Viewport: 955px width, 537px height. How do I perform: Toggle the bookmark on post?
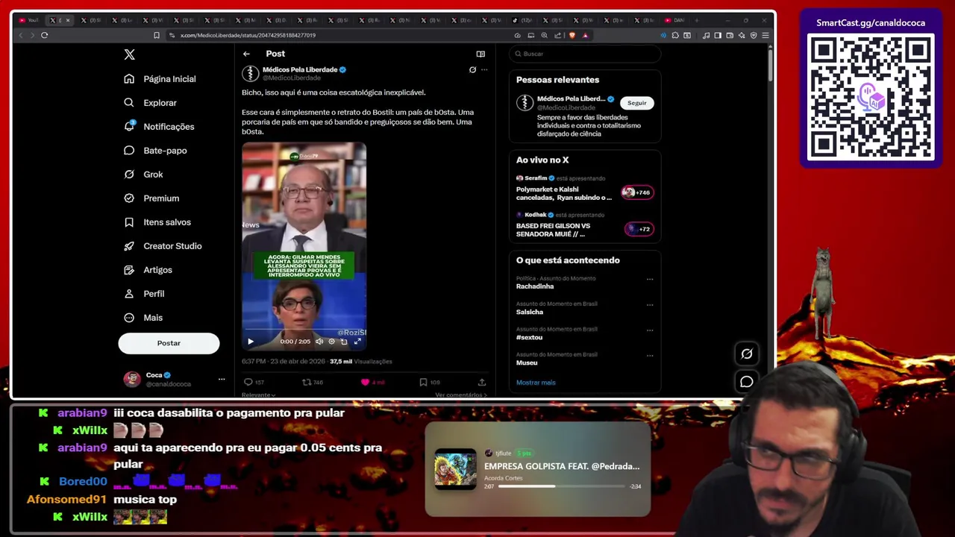click(423, 382)
